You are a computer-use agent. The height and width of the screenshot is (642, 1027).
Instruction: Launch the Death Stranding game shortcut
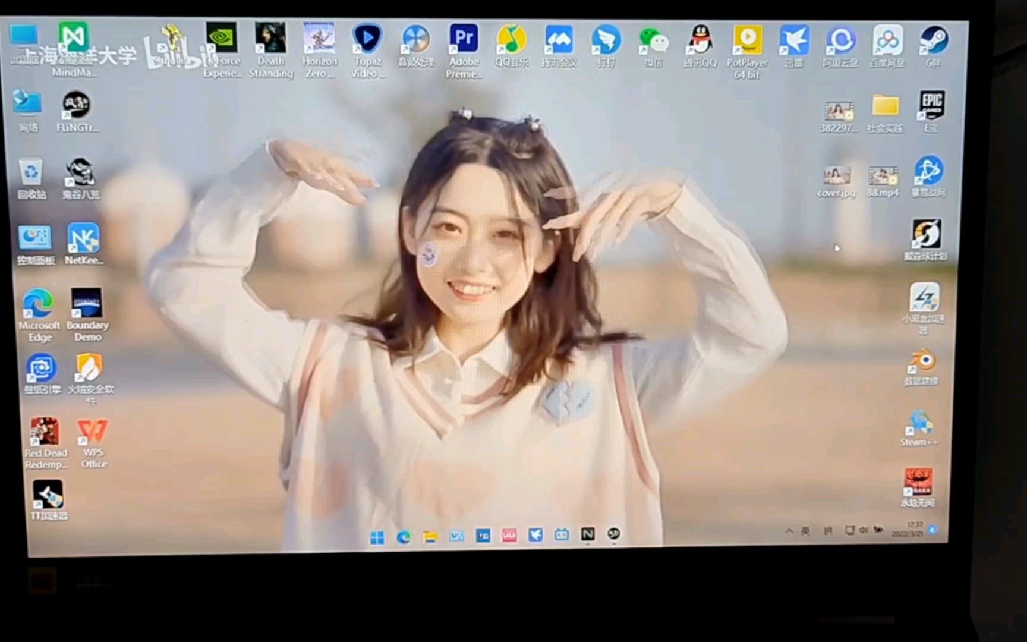pyautogui.click(x=271, y=50)
